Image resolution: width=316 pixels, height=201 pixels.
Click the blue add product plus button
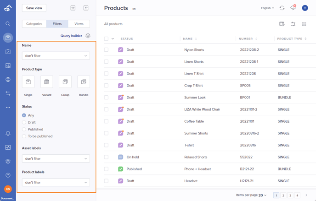click(305, 8)
